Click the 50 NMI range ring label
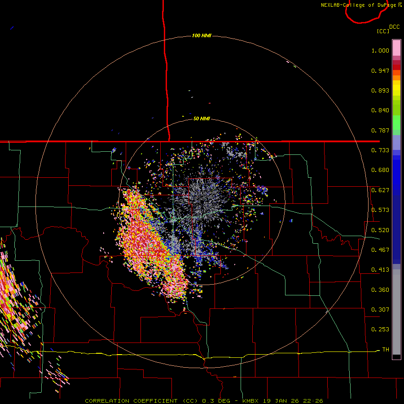Viewport: 404px width, 404px height. click(x=202, y=119)
